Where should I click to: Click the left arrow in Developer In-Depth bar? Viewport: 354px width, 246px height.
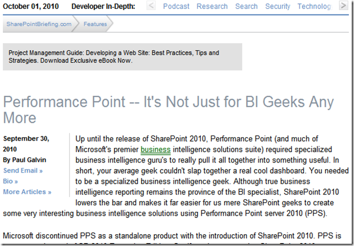click(x=151, y=6)
